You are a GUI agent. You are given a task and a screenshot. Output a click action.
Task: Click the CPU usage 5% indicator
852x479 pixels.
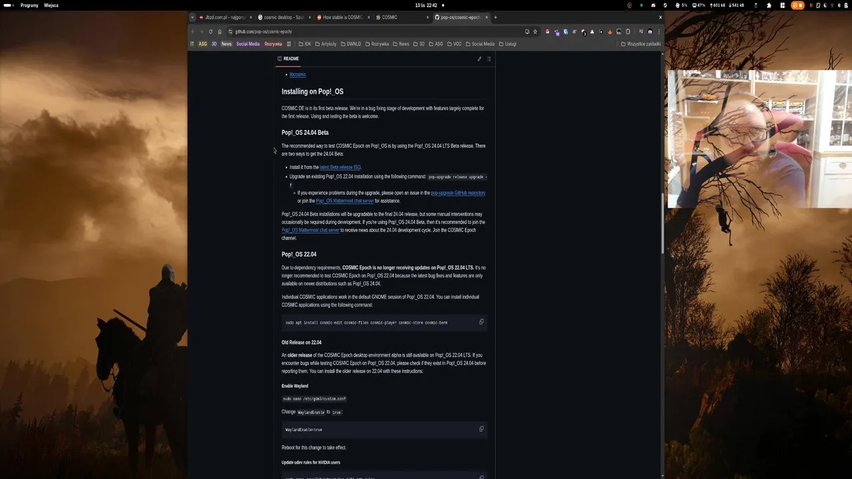[682, 5]
